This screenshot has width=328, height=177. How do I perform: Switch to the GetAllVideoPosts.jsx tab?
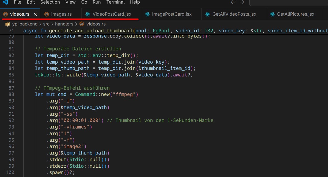tap(234, 14)
